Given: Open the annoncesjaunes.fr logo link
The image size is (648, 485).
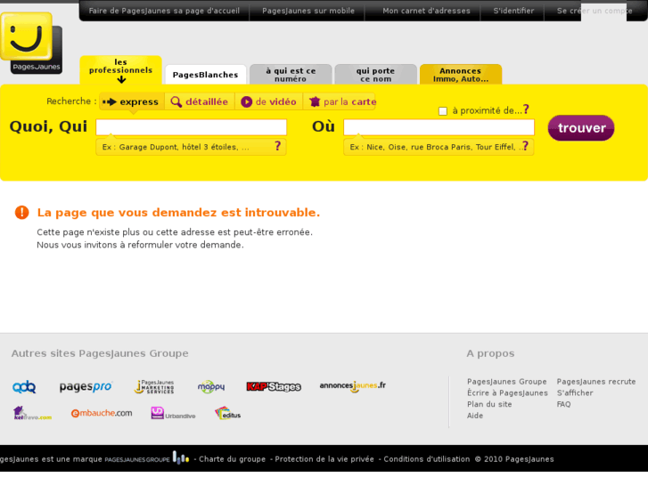Looking at the screenshot, I should (x=352, y=386).
